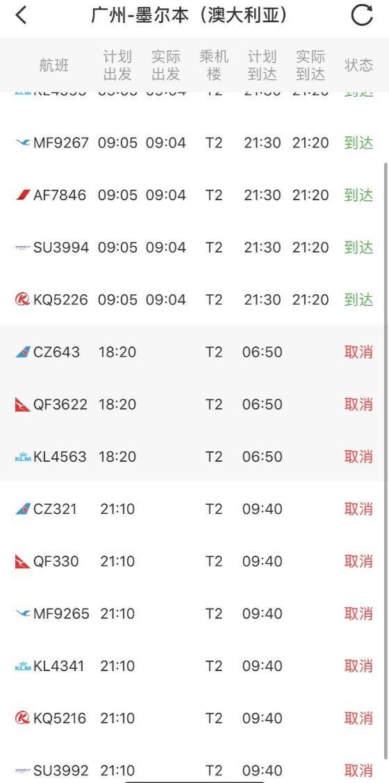
Task: Click the 状态 column header
Action: tap(358, 65)
